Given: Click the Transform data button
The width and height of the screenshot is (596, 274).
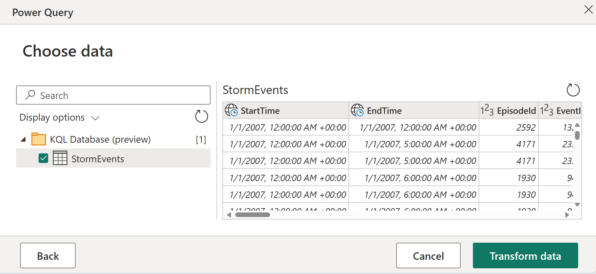Looking at the screenshot, I should 525,255.
